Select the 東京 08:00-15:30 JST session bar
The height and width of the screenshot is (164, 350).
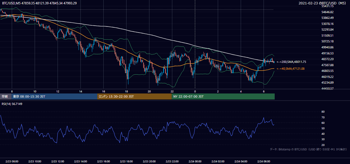point(54,96)
